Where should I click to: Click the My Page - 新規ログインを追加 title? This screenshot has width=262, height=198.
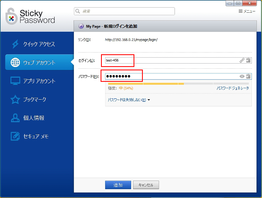[x=112, y=26]
